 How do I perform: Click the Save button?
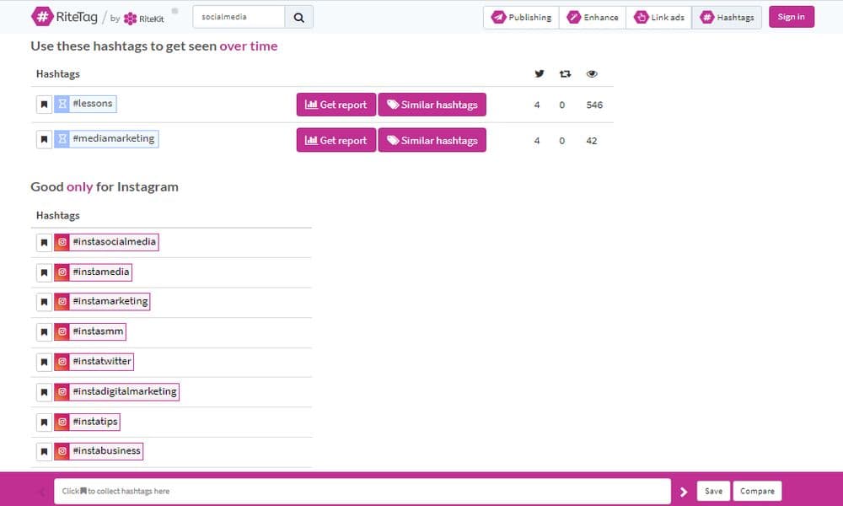713,491
